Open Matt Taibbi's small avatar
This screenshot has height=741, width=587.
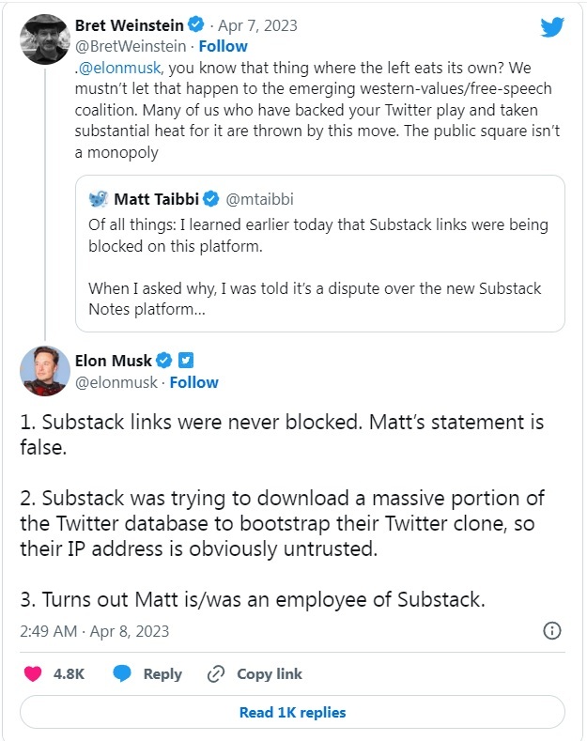pos(99,198)
